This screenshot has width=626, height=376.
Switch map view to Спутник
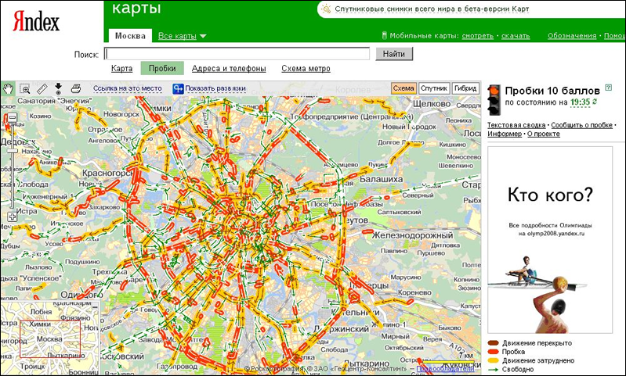[x=434, y=88]
